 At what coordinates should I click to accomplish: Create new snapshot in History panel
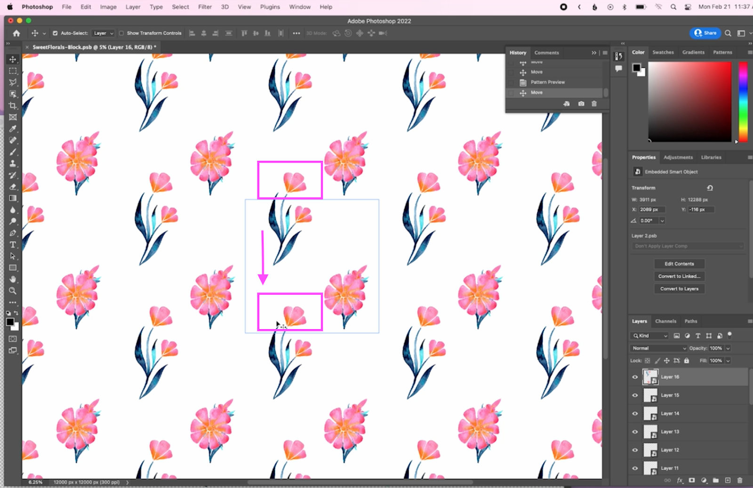[x=581, y=103]
